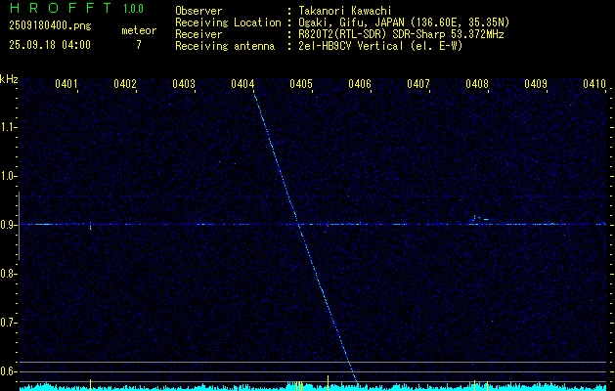
Task: Click the 0410 time axis marker
Action: click(x=594, y=83)
